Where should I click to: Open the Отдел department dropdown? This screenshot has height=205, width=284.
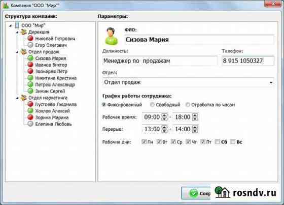(271, 82)
